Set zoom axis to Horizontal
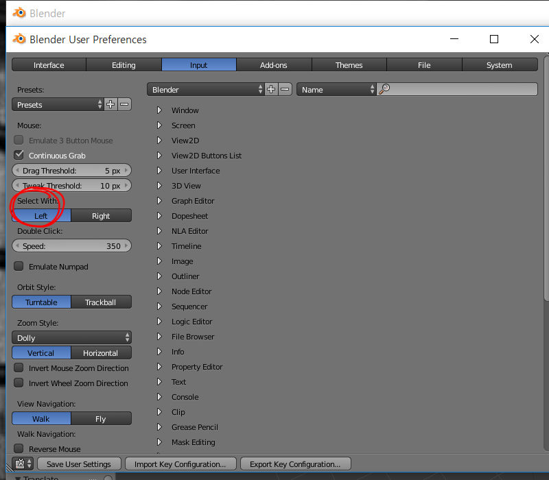Viewport: 549px width, 480px height. coord(101,352)
